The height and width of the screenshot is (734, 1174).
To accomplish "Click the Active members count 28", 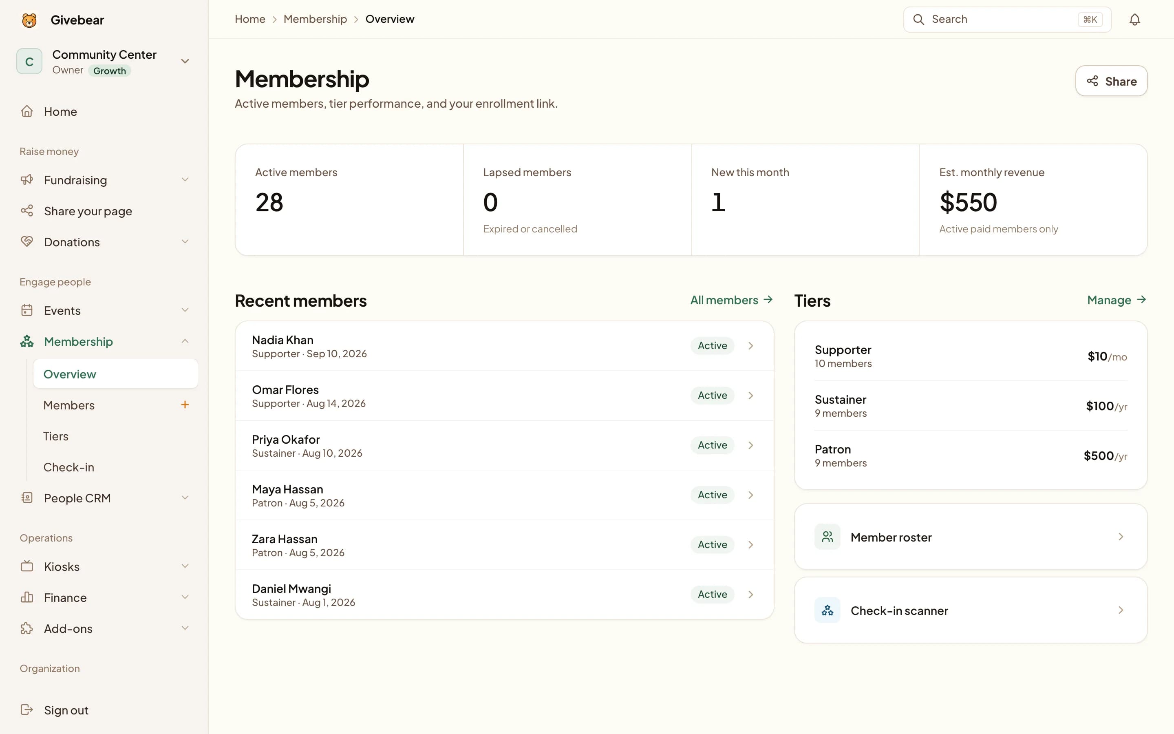I will point(269,202).
